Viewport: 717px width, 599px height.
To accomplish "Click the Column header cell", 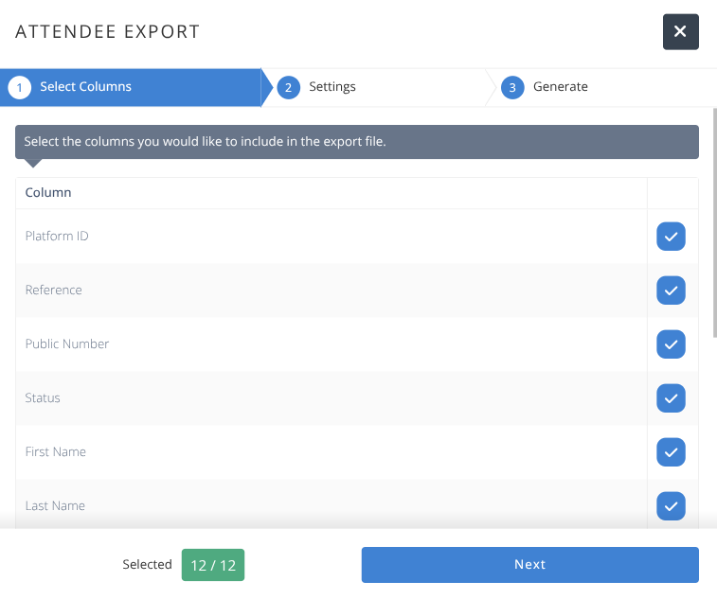I will click(x=332, y=193).
